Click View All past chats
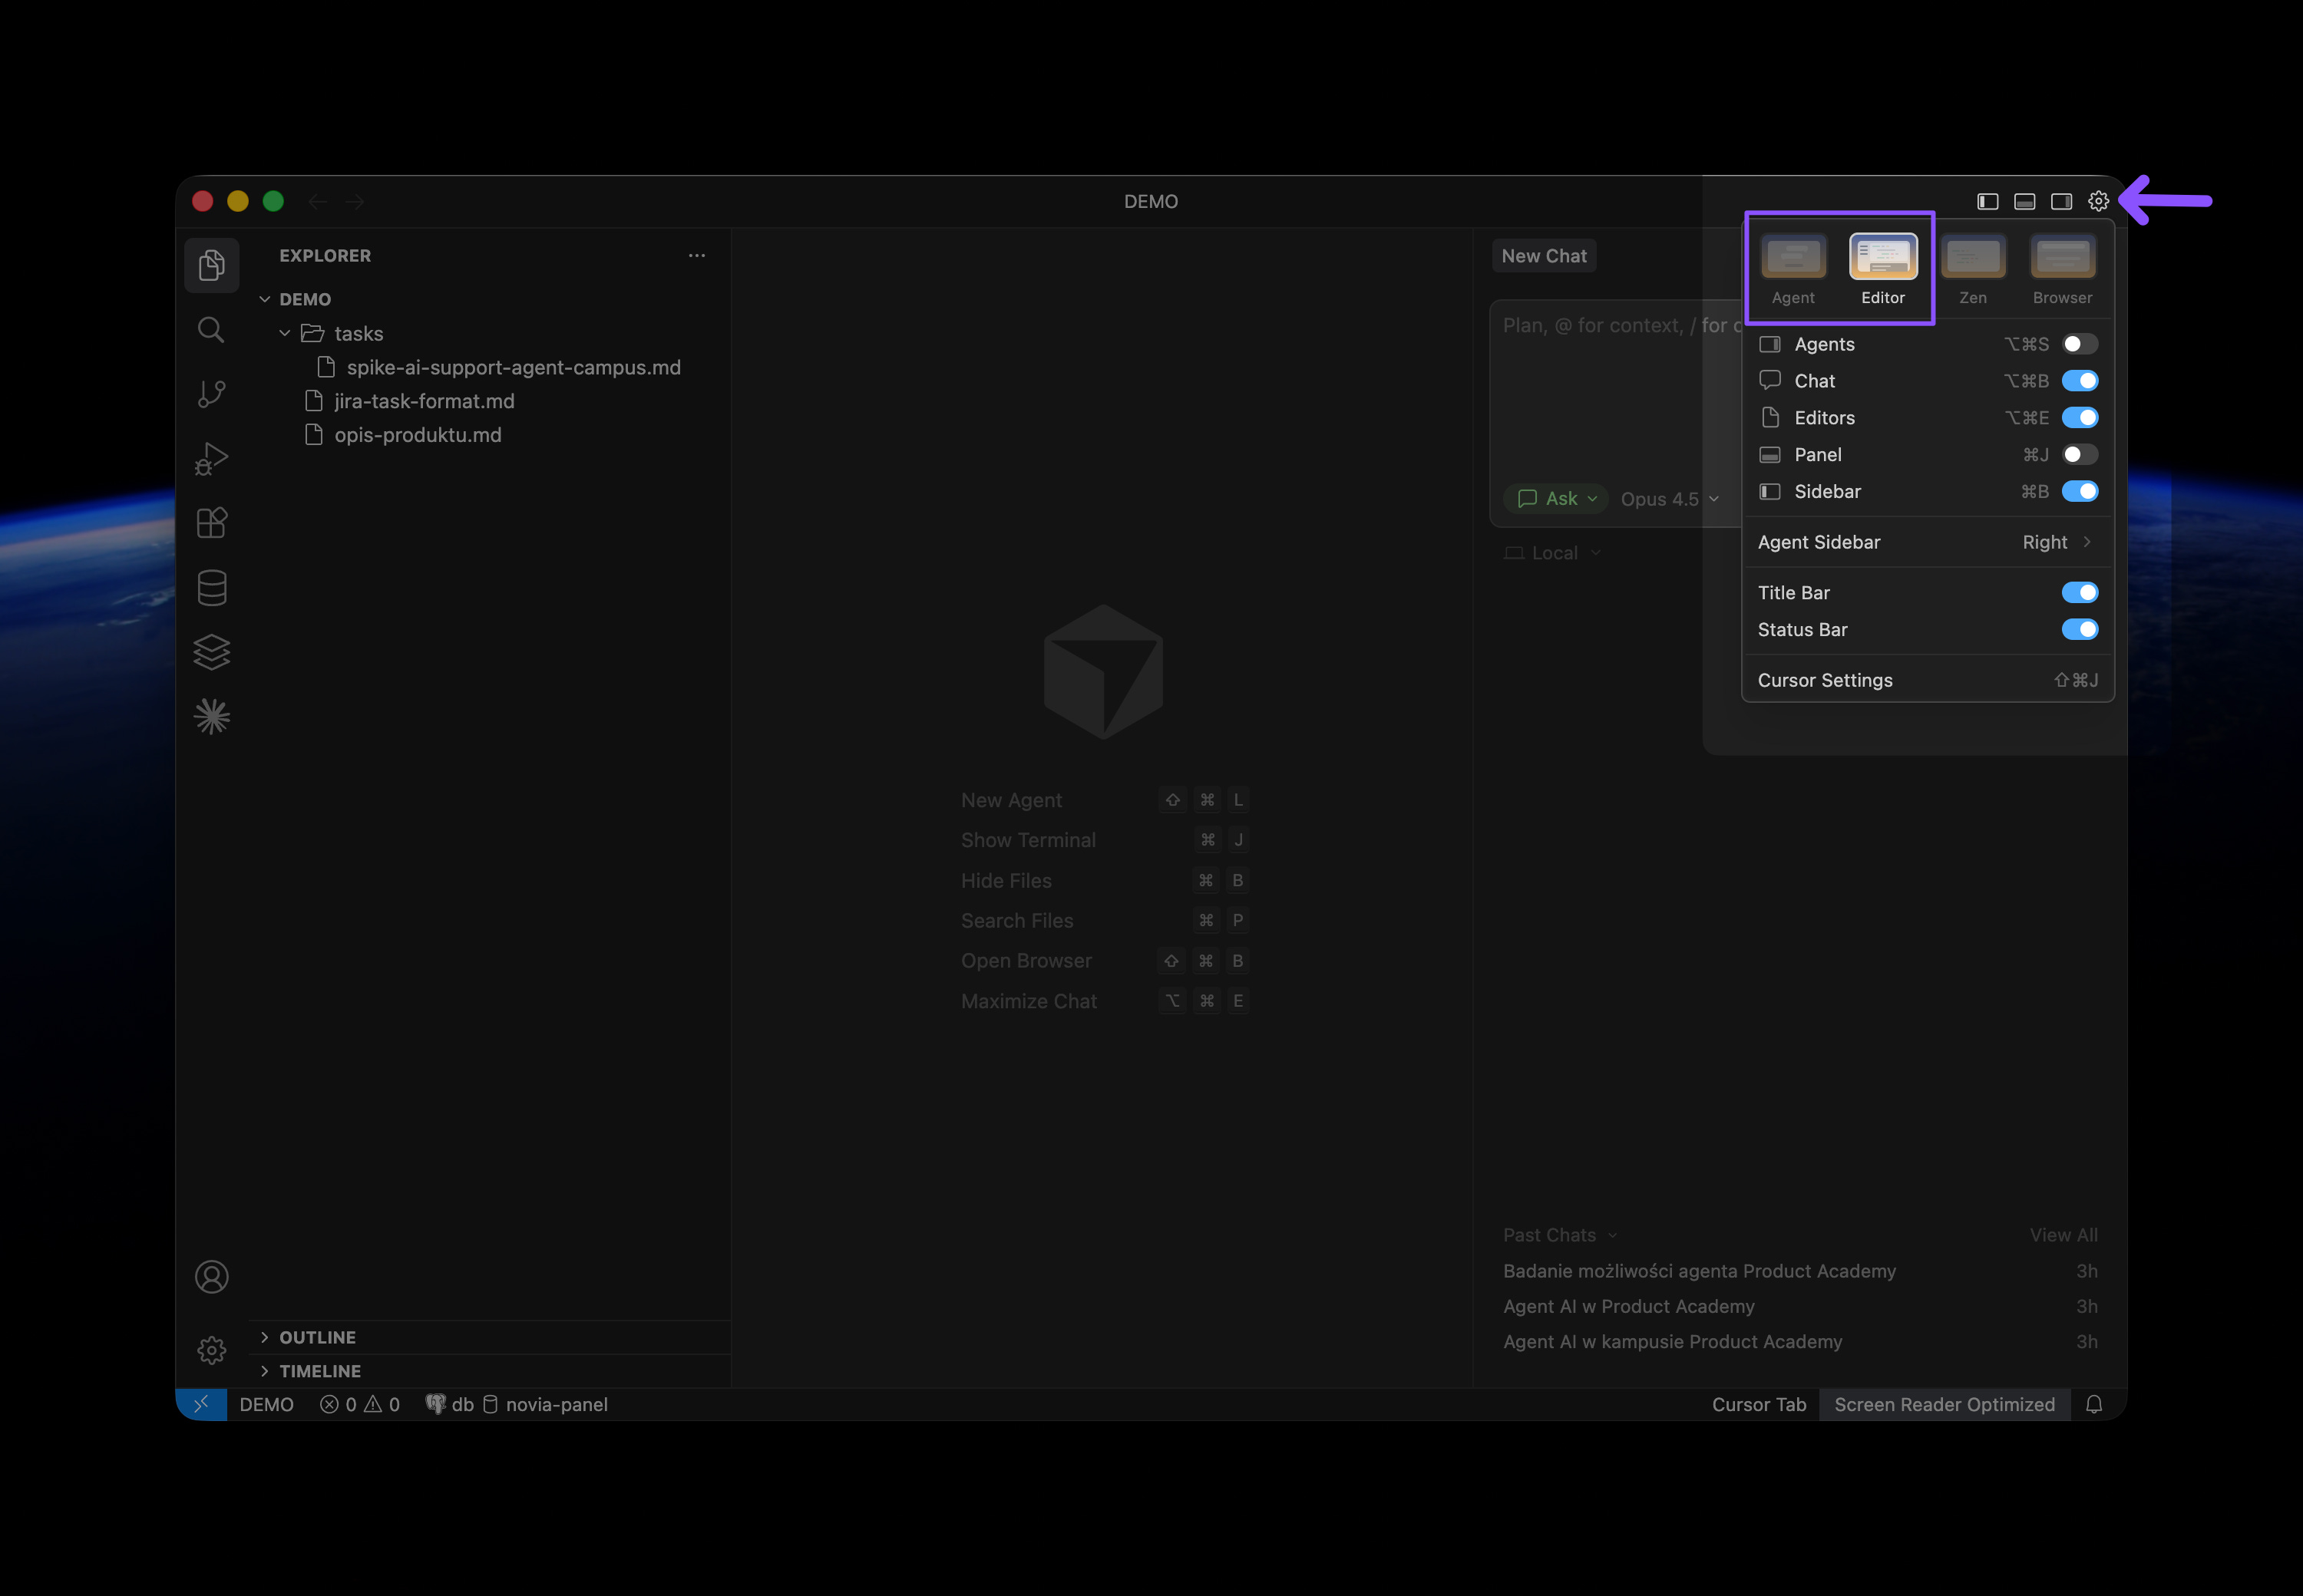The height and width of the screenshot is (1596, 2303). (x=2063, y=1235)
